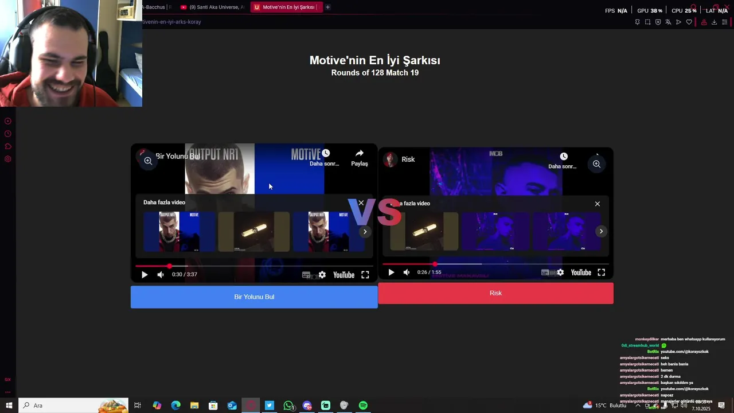Close Daha fazla video panel on left
734x413 pixels.
click(x=361, y=203)
